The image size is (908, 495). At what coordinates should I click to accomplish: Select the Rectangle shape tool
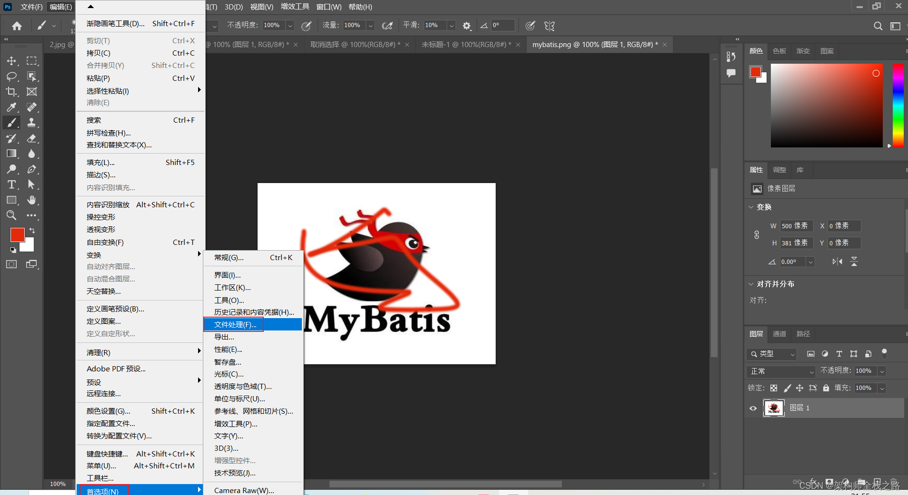point(11,200)
